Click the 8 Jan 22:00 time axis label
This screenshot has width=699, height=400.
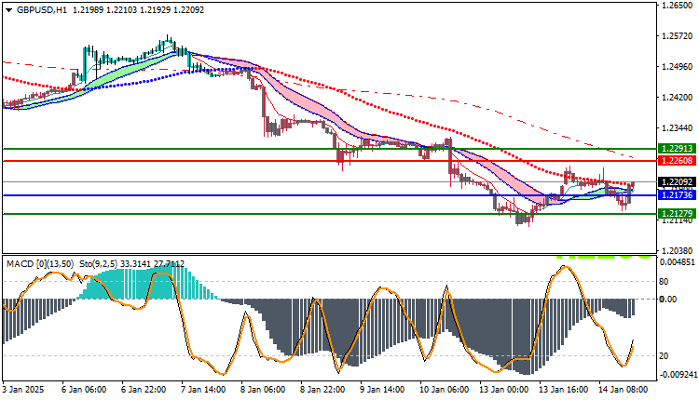322,390
